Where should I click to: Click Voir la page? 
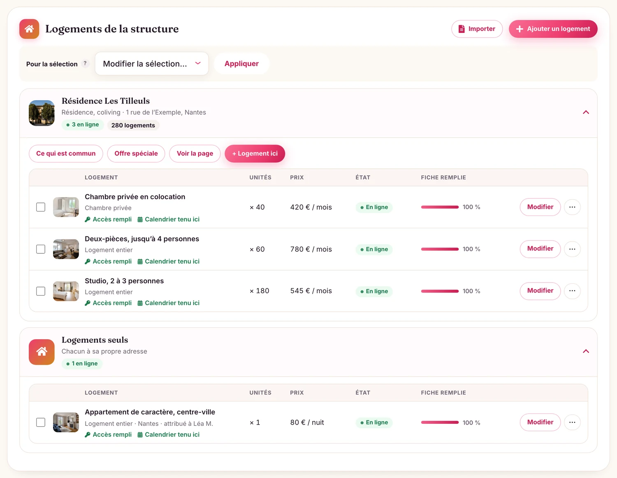point(195,154)
